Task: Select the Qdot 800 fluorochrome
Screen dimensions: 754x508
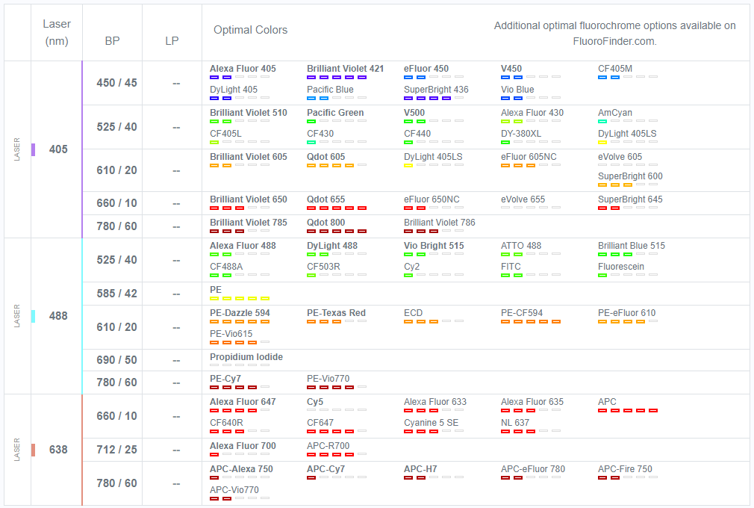Action: coord(325,223)
